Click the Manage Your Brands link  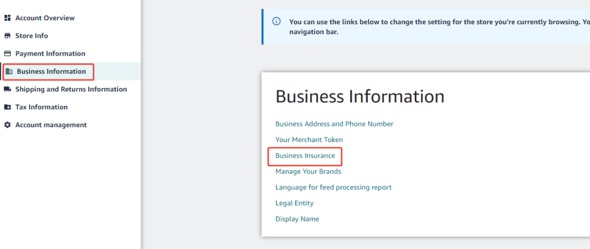[308, 171]
